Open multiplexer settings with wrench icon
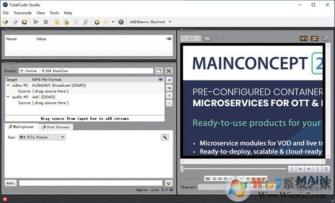 click(x=165, y=137)
